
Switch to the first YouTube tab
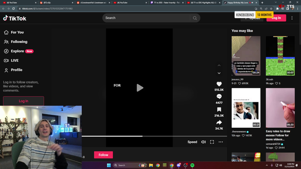19,3
